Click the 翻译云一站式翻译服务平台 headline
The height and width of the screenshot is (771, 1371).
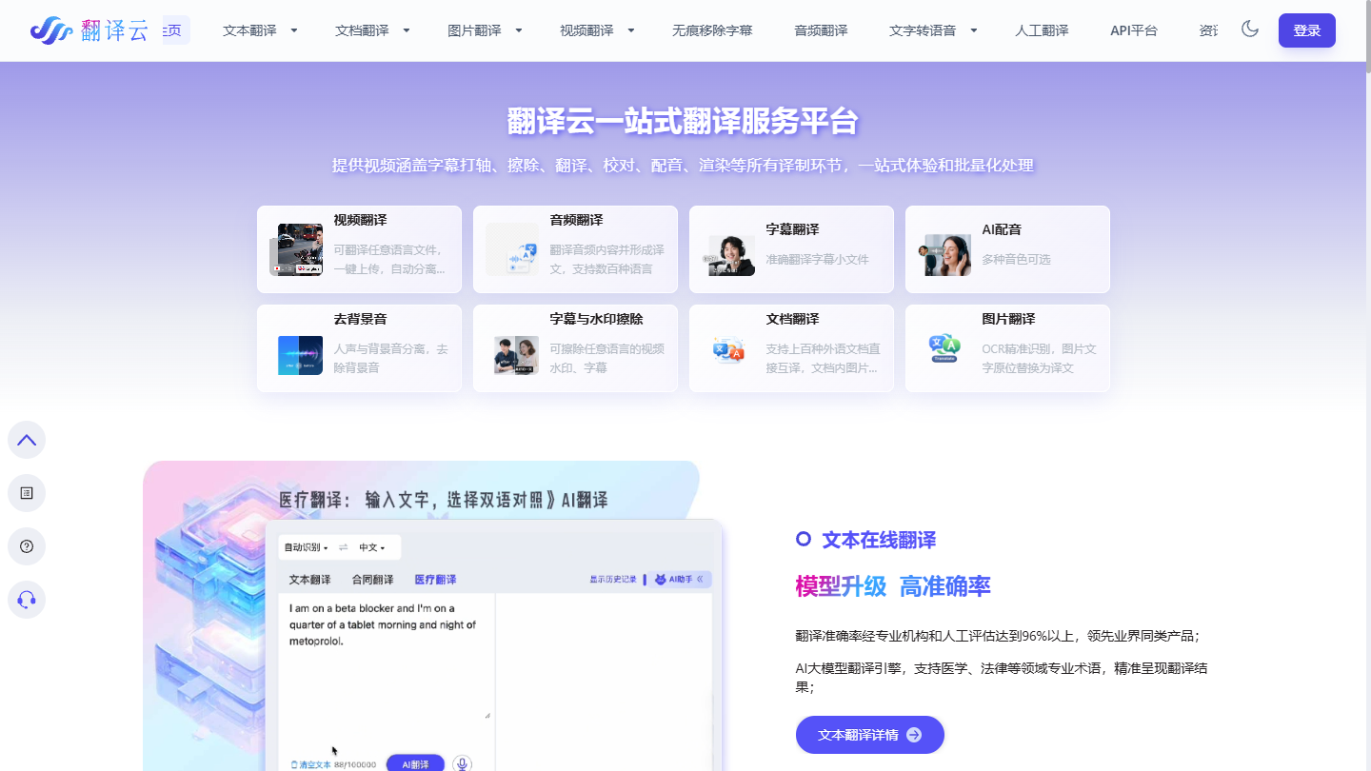[x=683, y=122]
